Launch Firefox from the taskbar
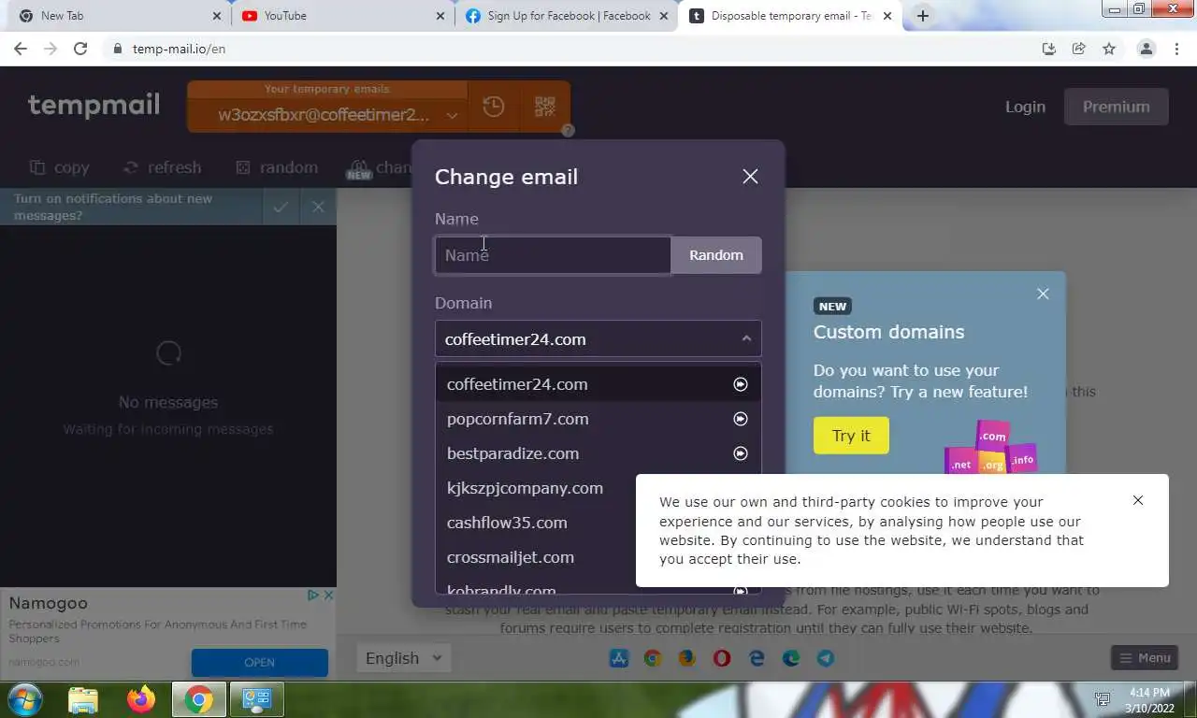The height and width of the screenshot is (718, 1197). 141,699
